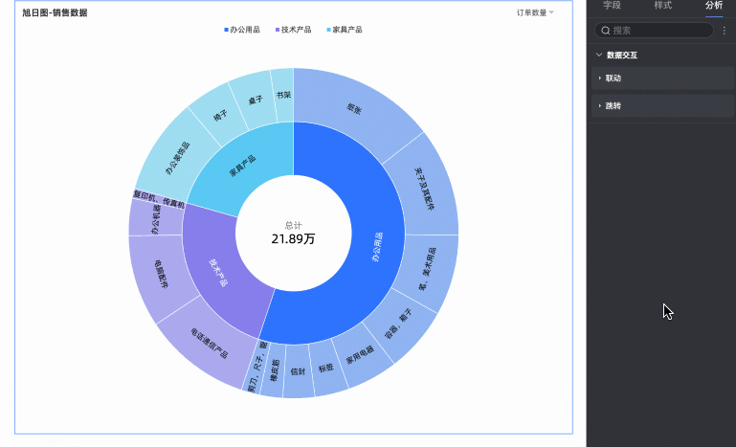Expand the 跳转 panel
The width and height of the screenshot is (736, 447).
(662, 105)
